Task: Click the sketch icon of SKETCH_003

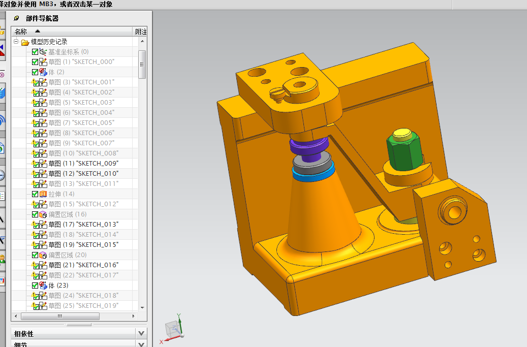Action: point(43,103)
